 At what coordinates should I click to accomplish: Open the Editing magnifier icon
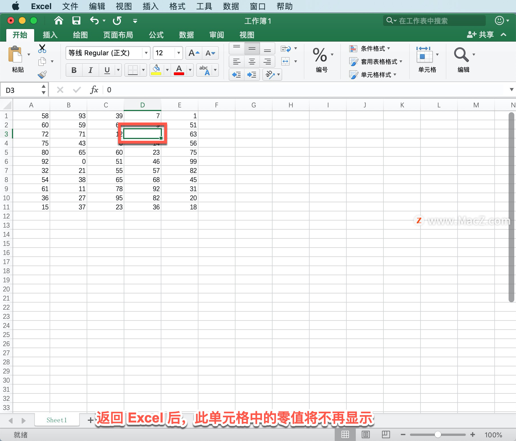pos(461,55)
